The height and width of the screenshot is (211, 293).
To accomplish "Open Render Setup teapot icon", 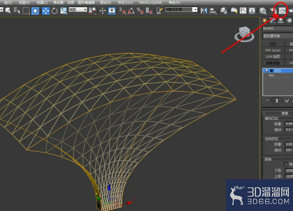I will (273, 11).
